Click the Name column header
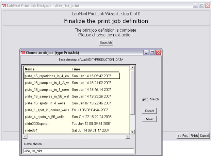Screen dimensions: 211x156 point(30,69)
